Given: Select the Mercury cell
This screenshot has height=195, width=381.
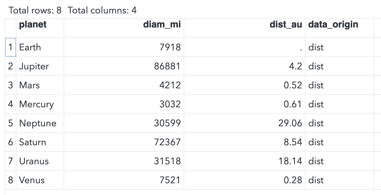Looking at the screenshot, I should [36, 104].
